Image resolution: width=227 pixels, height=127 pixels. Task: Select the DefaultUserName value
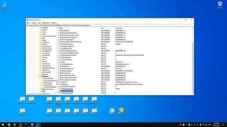[x=67, y=89]
